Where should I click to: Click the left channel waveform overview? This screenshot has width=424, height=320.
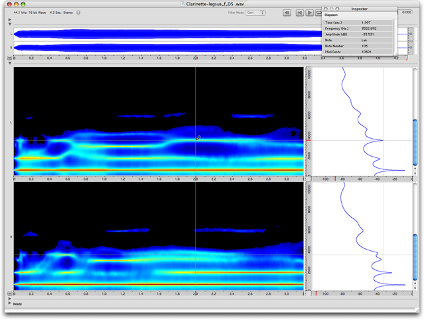[159, 34]
